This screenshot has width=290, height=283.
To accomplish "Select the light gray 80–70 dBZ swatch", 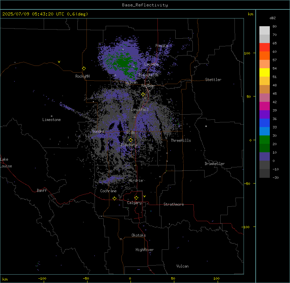I will tap(264, 31).
